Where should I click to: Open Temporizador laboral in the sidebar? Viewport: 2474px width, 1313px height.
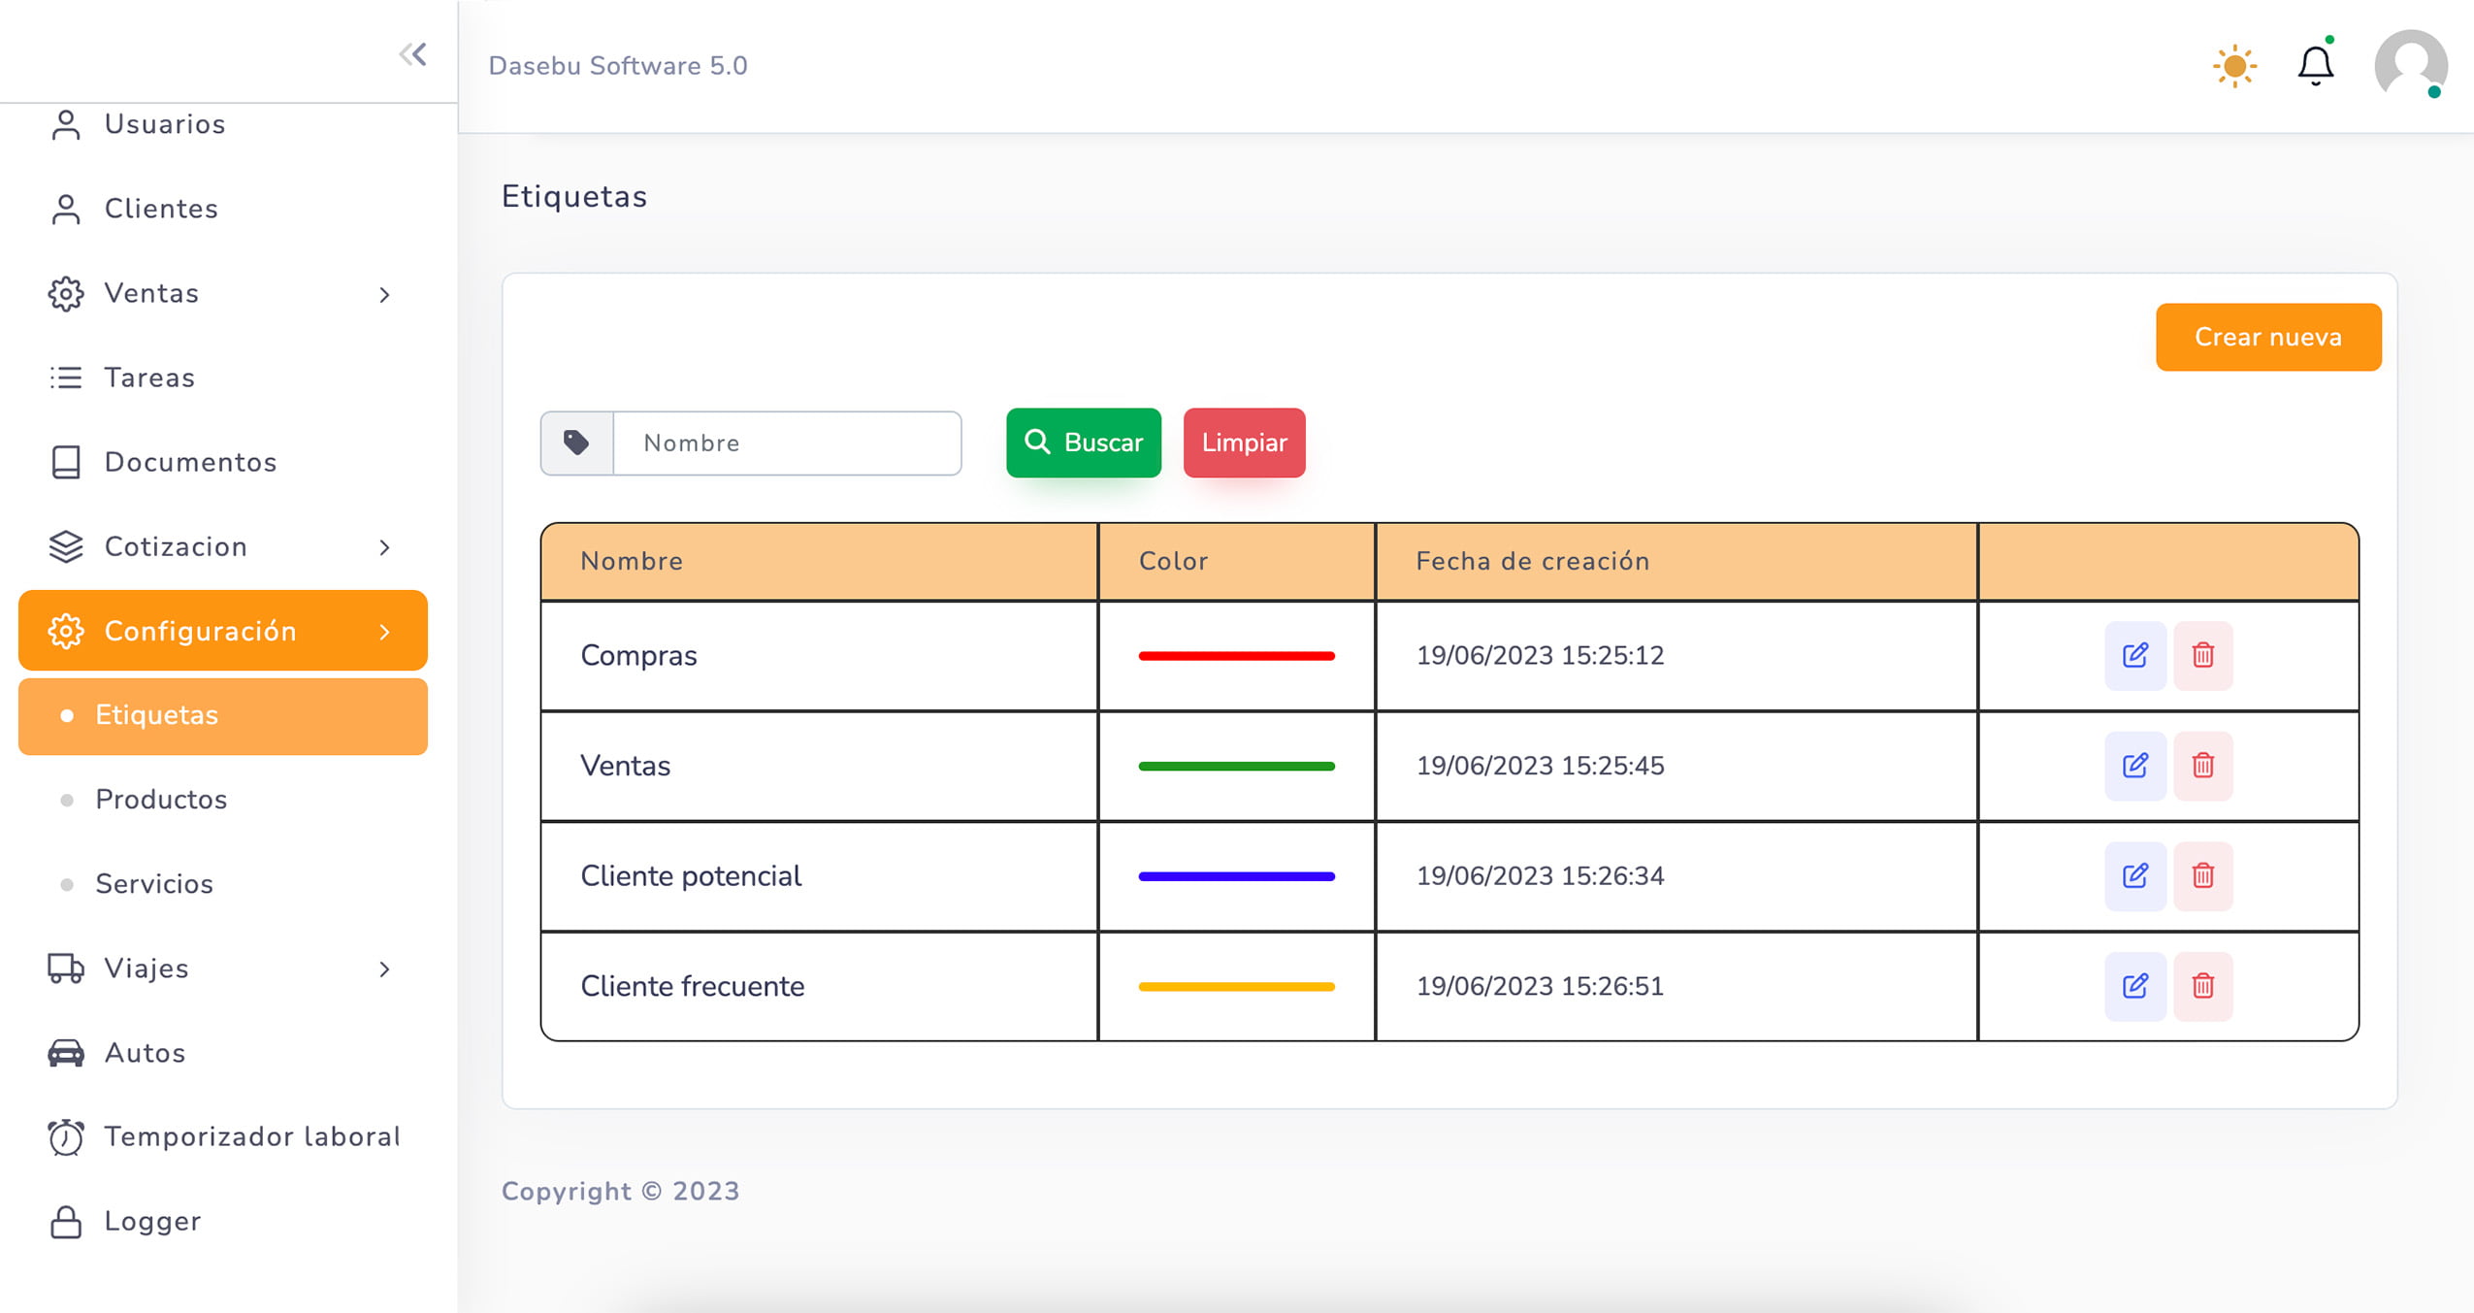pos(223,1136)
